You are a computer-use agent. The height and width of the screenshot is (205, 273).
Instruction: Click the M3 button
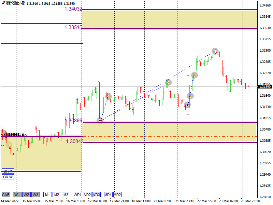(66, 195)
